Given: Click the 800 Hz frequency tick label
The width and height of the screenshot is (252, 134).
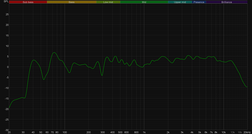Looking at the screenshot, I should (x=136, y=132).
